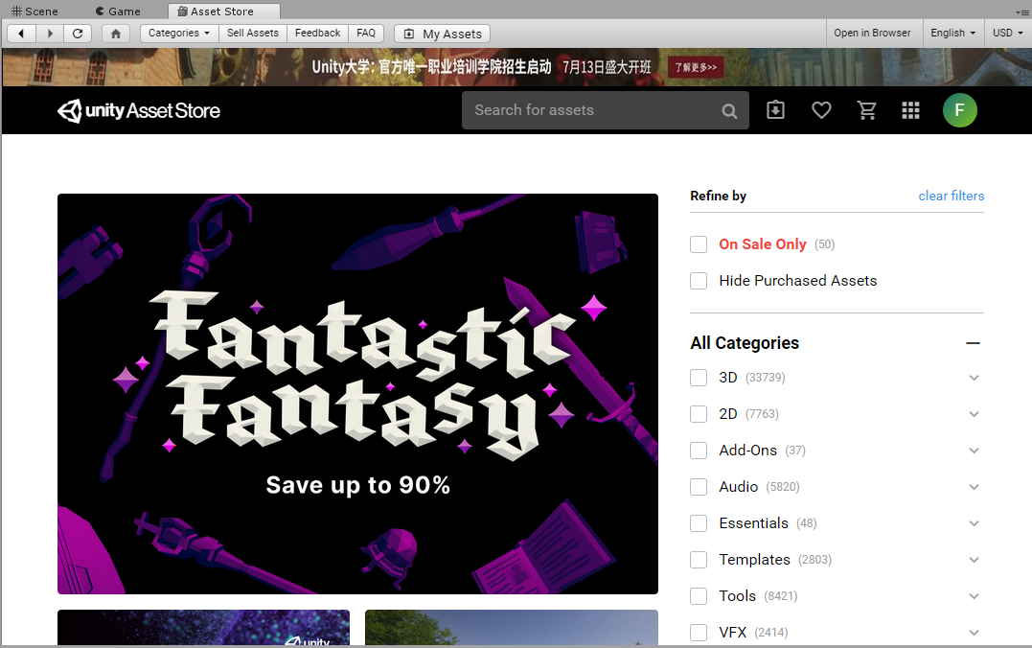Open the green F user avatar
The width and height of the screenshot is (1032, 648).
coord(959,110)
